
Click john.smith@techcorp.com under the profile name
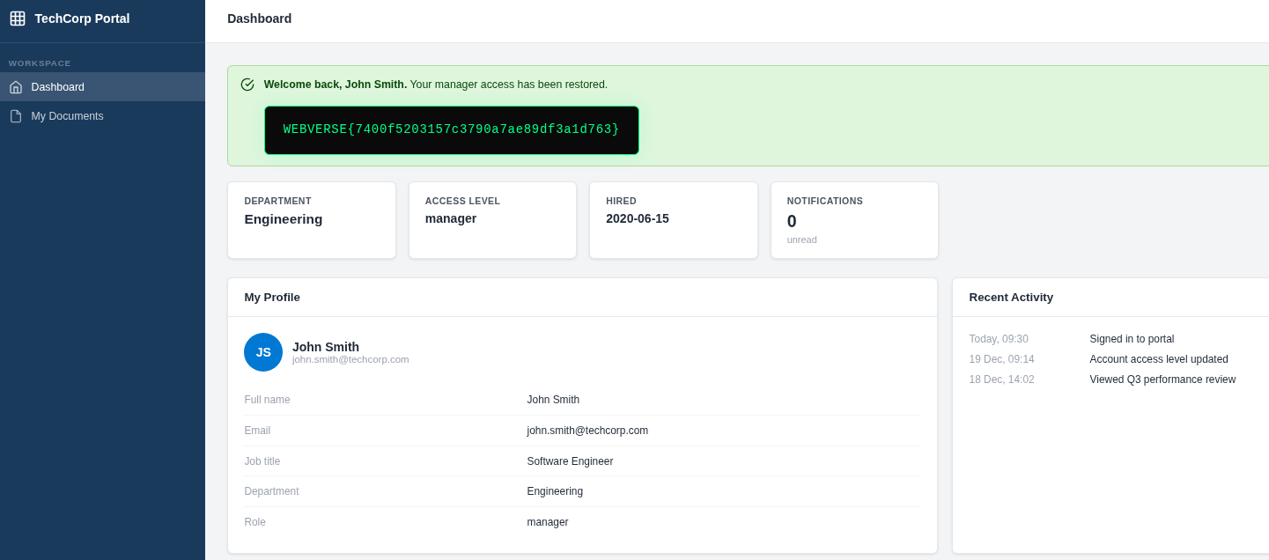click(350, 359)
